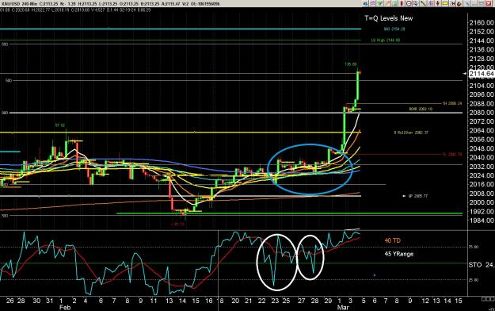This screenshot has height=311, width=495.
Task: Click the 'T=Q Levels New' label
Action: pos(389,18)
